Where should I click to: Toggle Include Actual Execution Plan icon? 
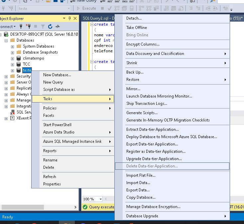click(x=141, y=8)
